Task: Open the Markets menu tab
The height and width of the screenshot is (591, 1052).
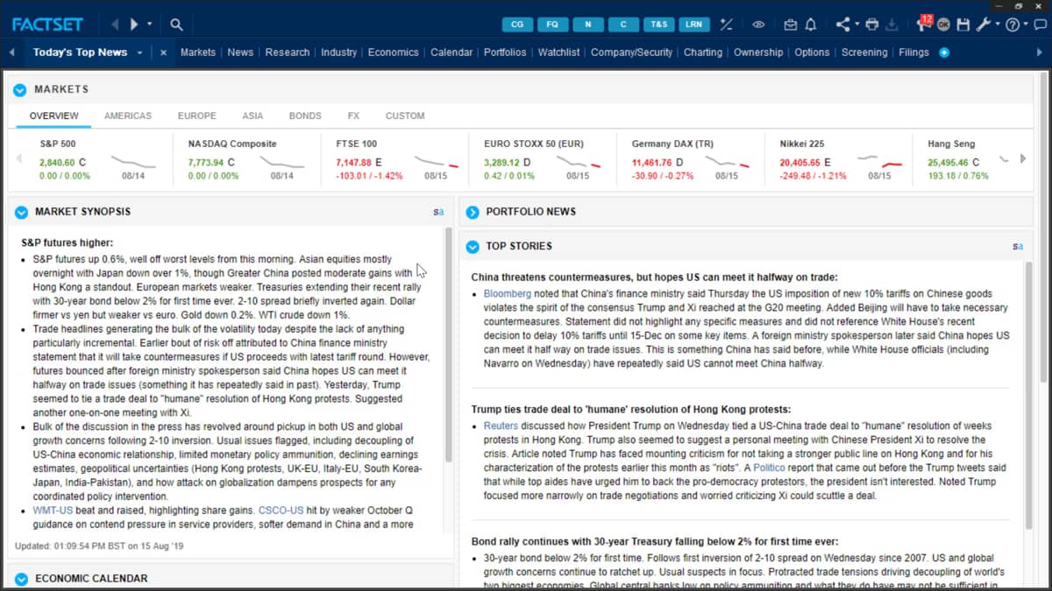Action: click(x=198, y=53)
